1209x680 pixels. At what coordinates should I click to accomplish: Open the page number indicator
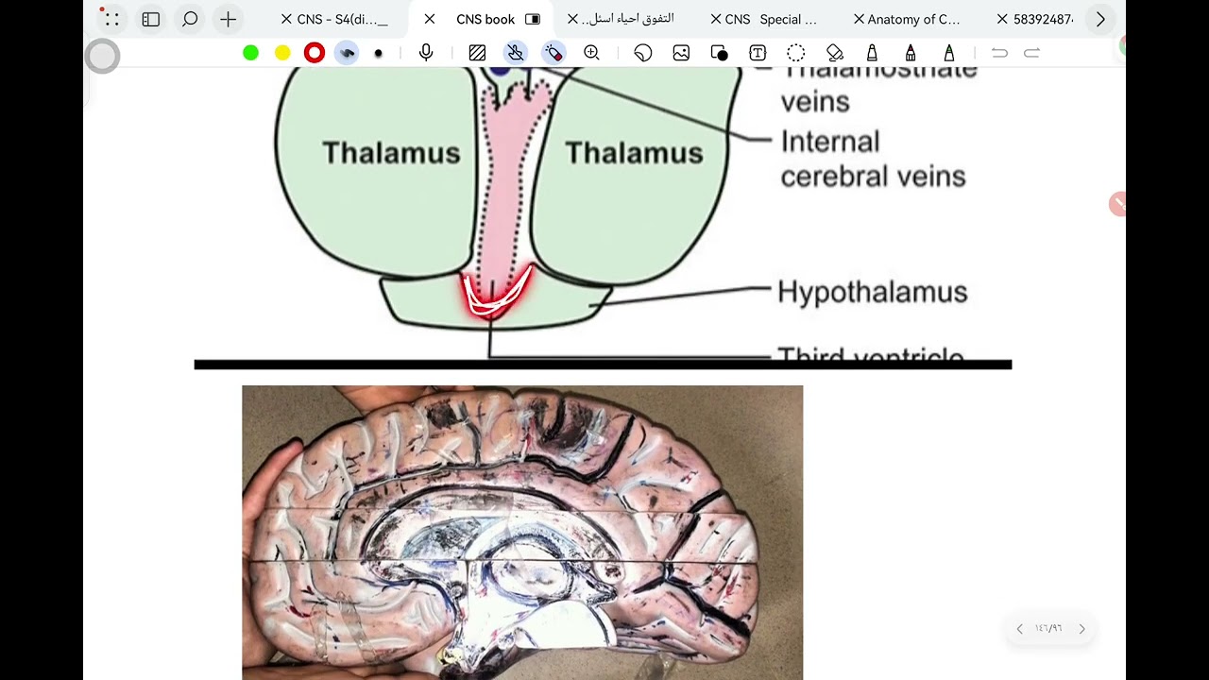[1048, 629]
